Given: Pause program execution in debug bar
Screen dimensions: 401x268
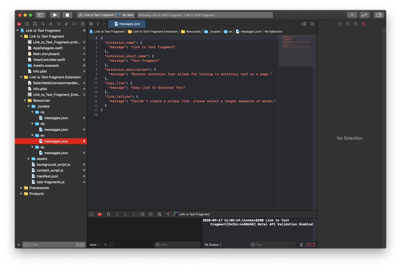Looking at the screenshot, I should [108, 214].
